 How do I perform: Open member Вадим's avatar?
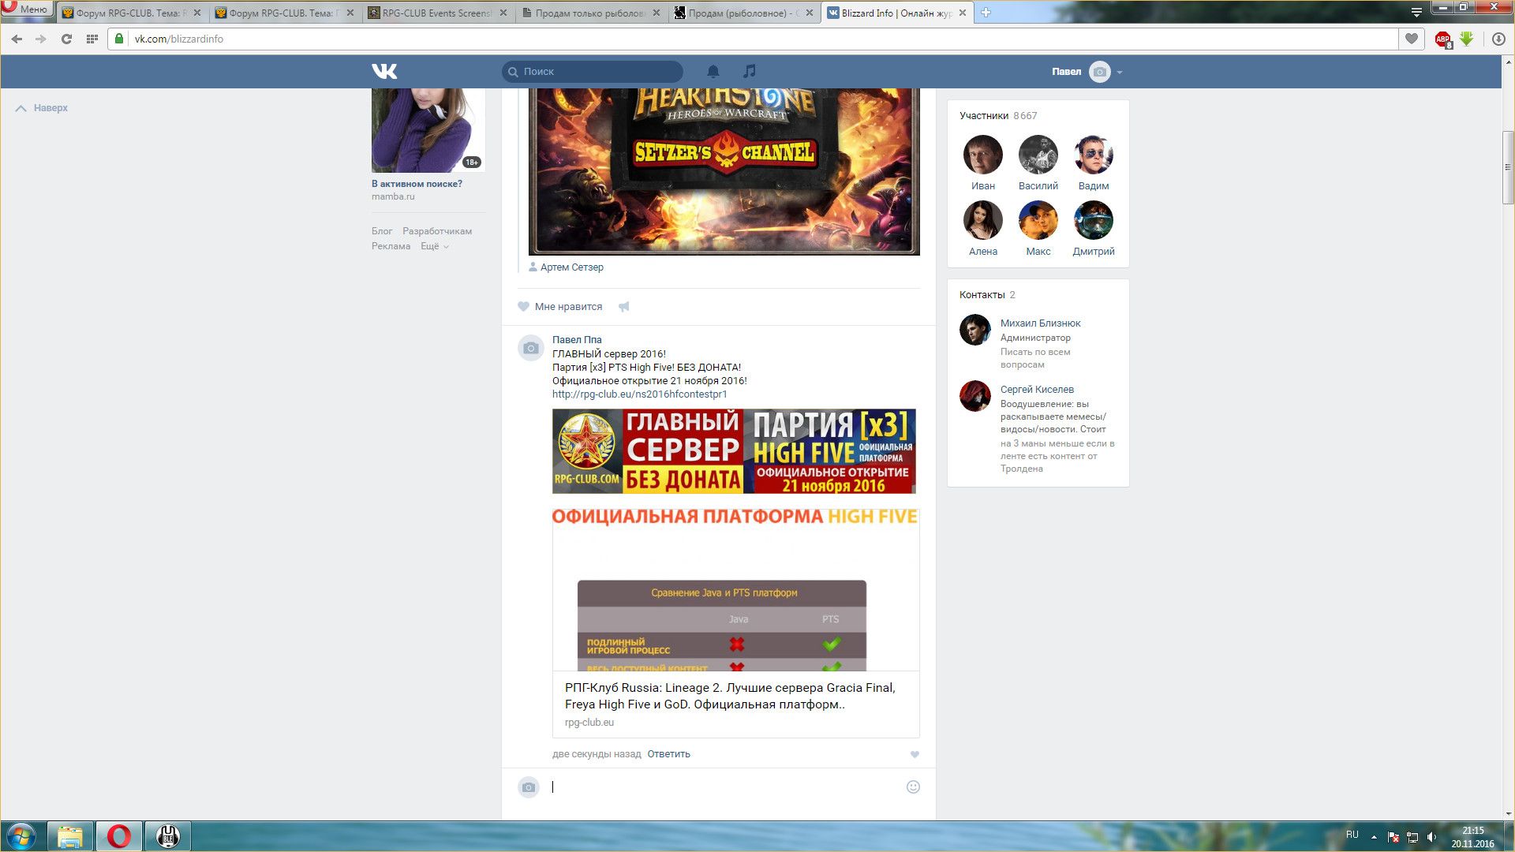[1094, 154]
